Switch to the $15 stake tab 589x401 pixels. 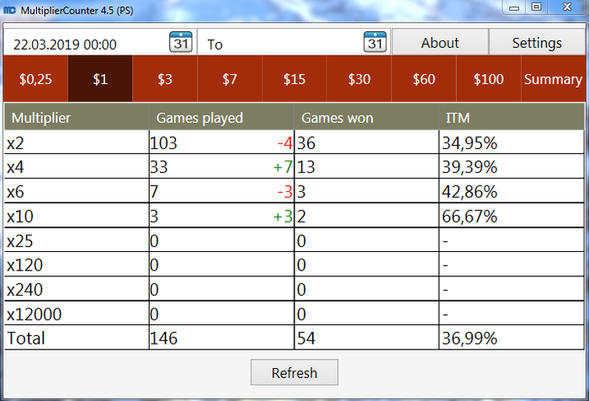[294, 78]
